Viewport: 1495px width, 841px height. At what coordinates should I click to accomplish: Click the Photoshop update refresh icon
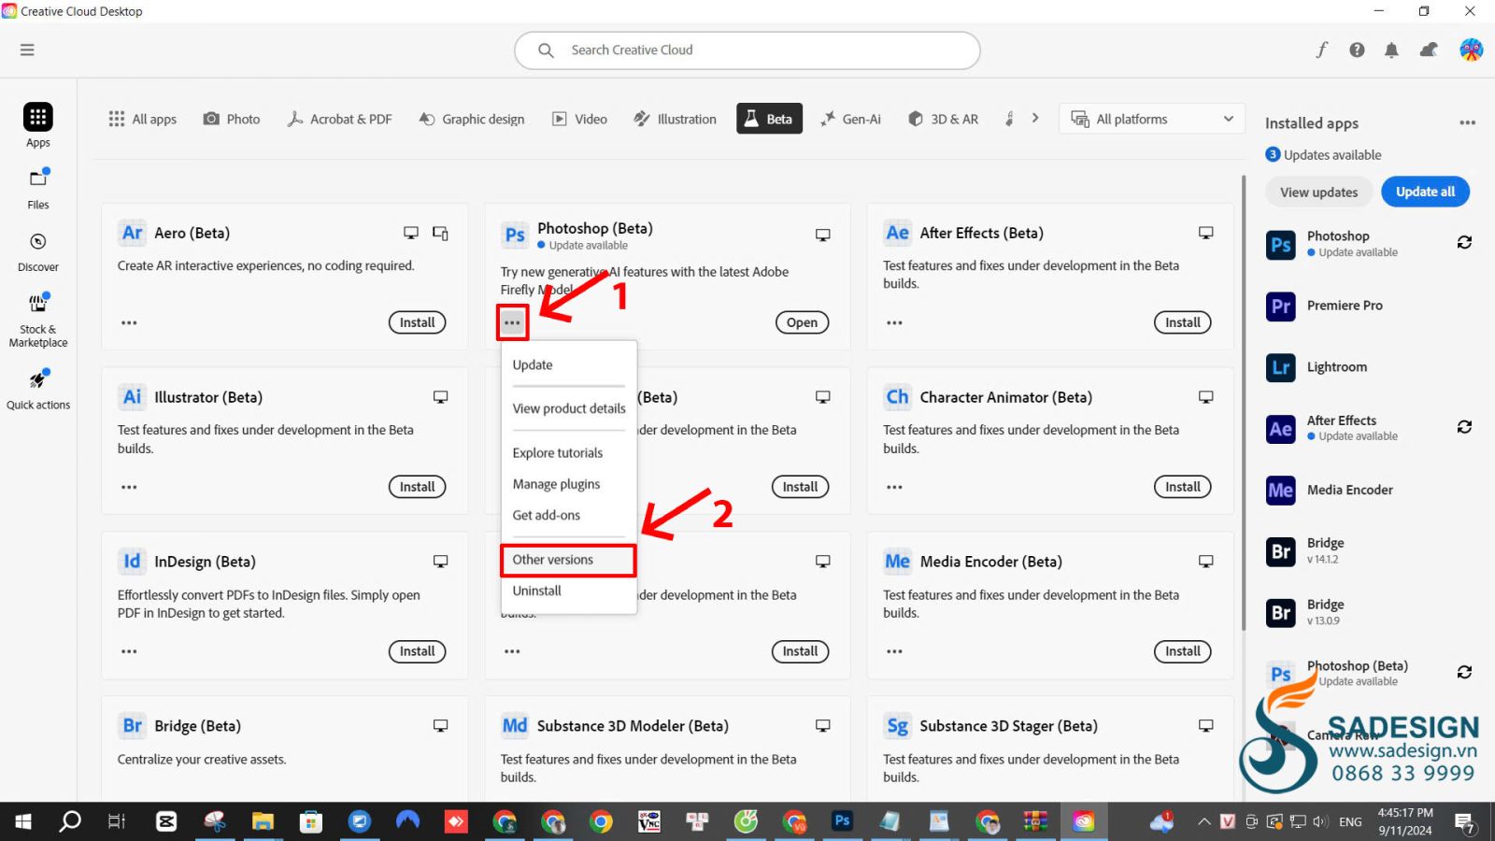pyautogui.click(x=1464, y=243)
